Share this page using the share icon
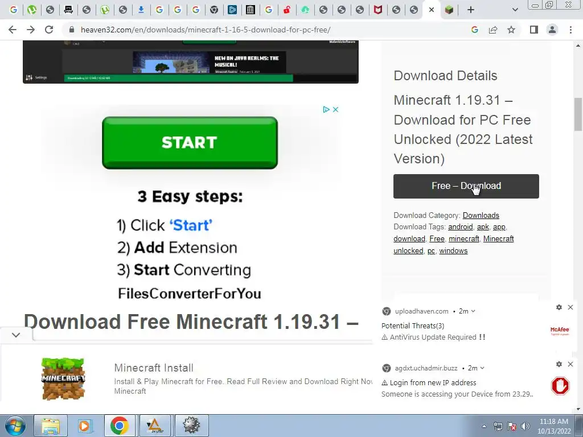Image resolution: width=583 pixels, height=437 pixels. (x=493, y=30)
